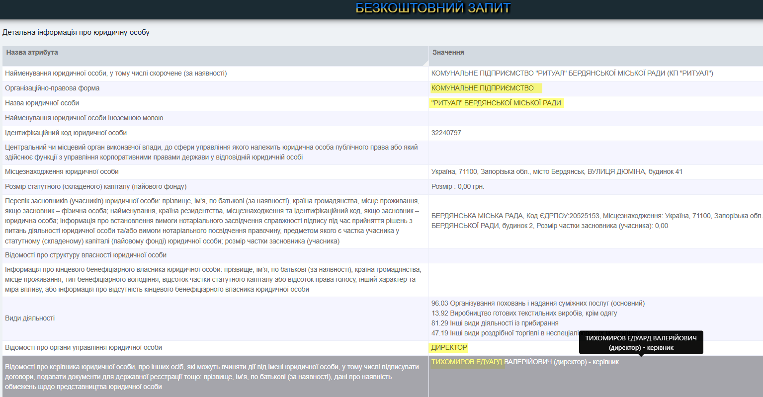
Task: Click "Місцезнаходження юридичної особи" attribute label
Action: click(x=62, y=172)
